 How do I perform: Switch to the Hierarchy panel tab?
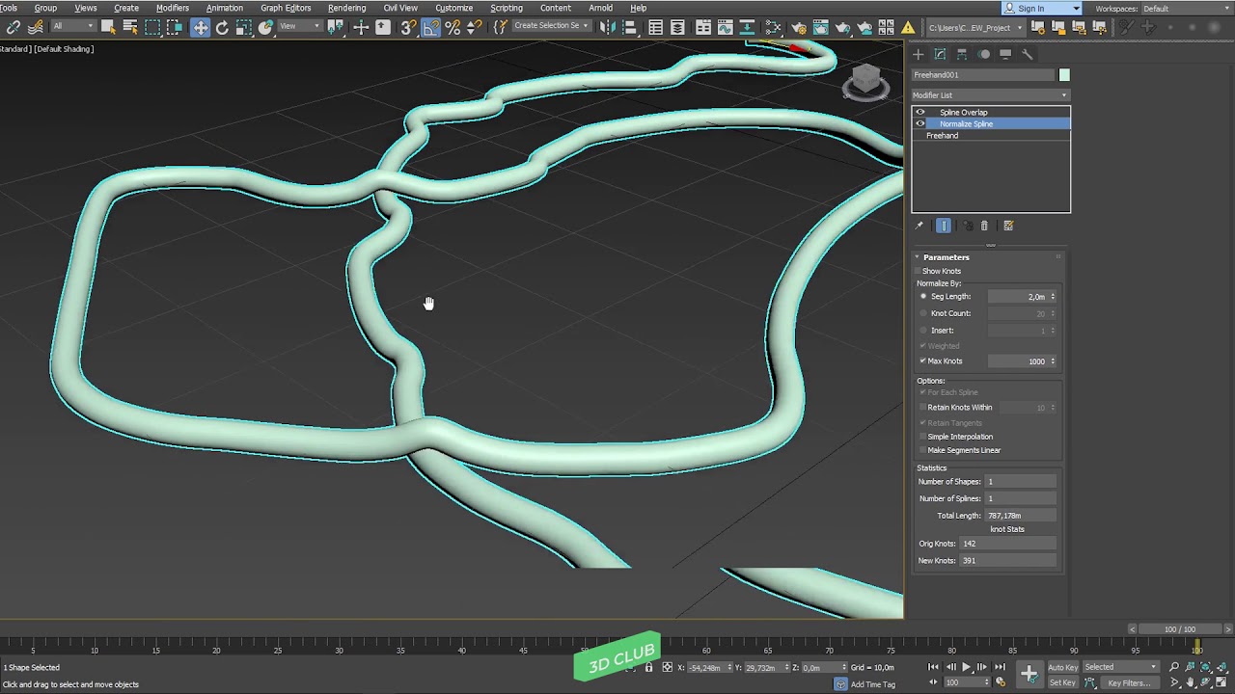tap(962, 54)
